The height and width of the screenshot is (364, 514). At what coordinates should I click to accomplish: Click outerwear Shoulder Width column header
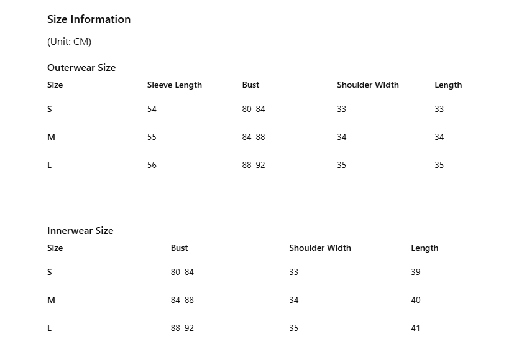368,85
